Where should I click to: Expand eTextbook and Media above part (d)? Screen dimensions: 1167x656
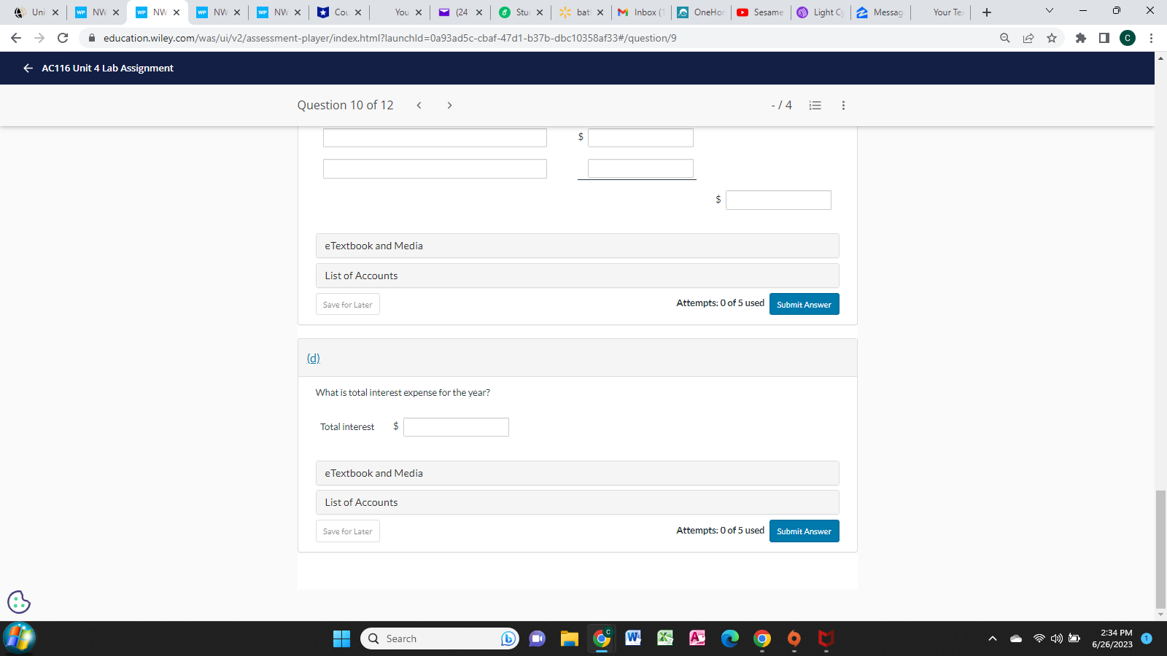tap(578, 246)
